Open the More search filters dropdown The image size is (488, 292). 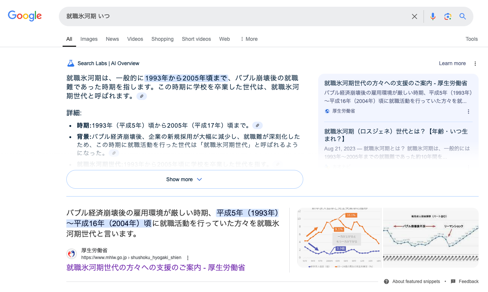pyautogui.click(x=249, y=39)
